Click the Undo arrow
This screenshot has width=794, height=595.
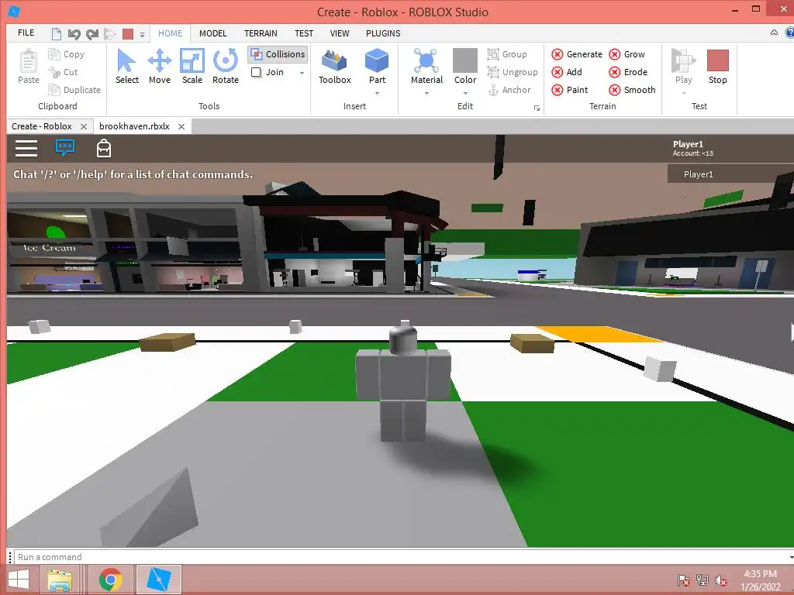(74, 34)
